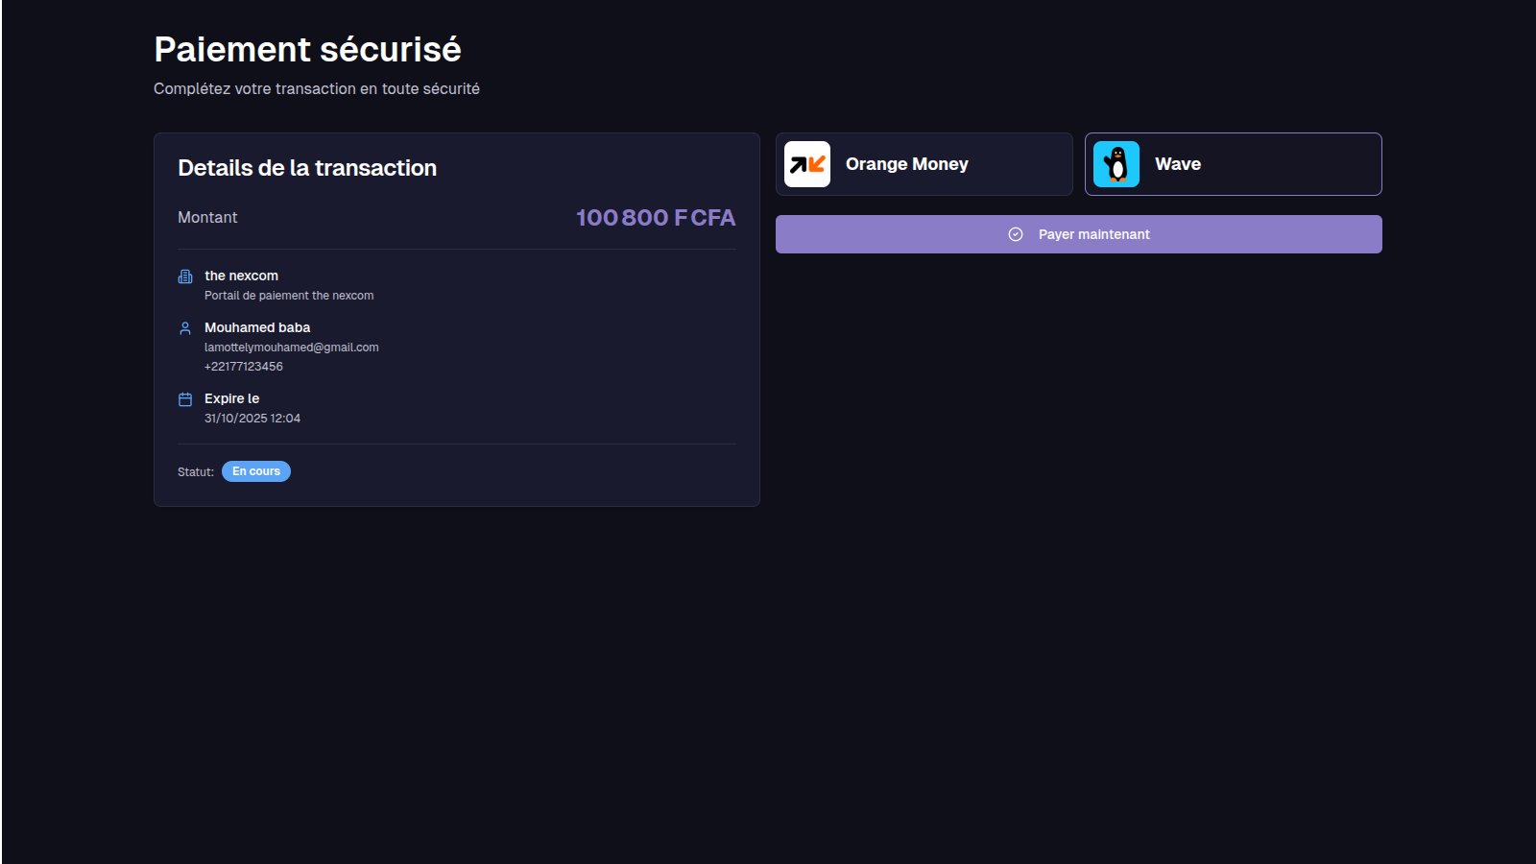Image resolution: width=1536 pixels, height=864 pixels.
Task: Choose the Wave payment method label
Action: point(1177,164)
